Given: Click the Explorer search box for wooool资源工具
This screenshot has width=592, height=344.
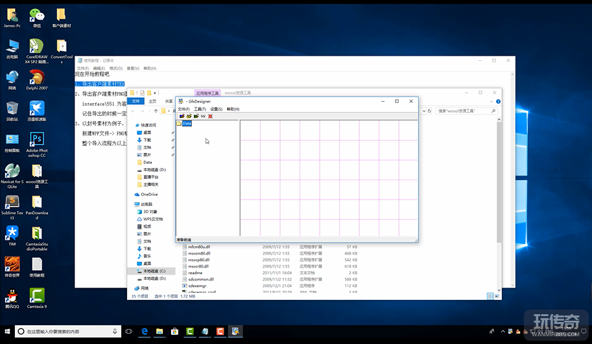Looking at the screenshot, I should tap(464, 111).
